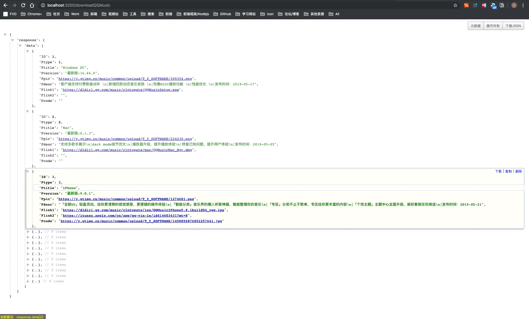
Task: Click 复制 link on highlighted node
Action: [508, 171]
